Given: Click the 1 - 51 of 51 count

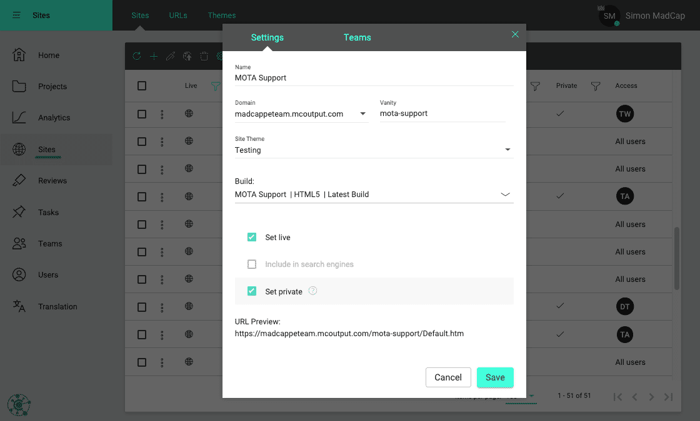Looking at the screenshot, I should point(574,395).
